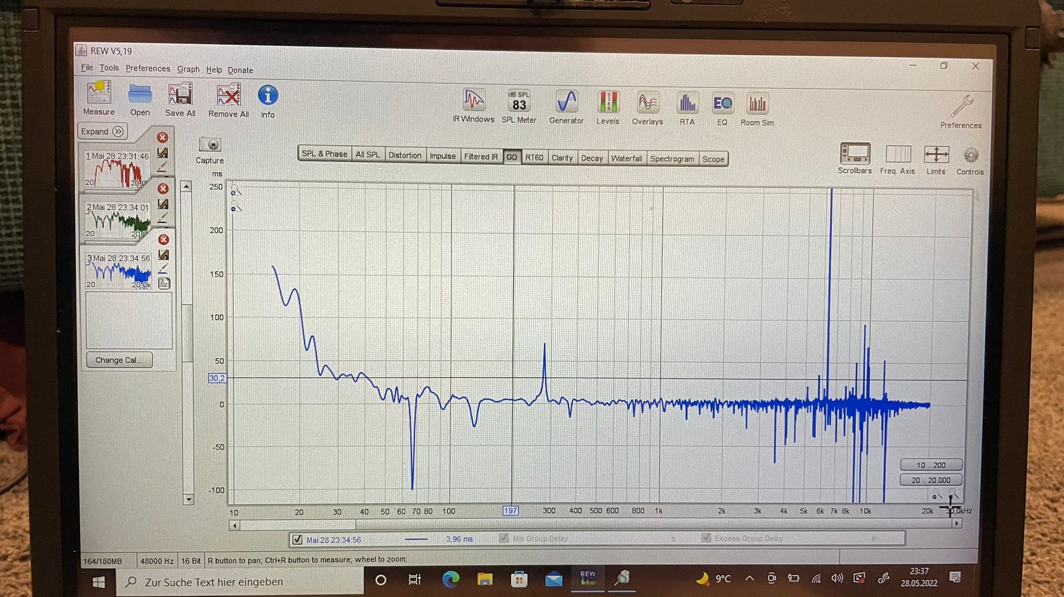The image size is (1064, 597).
Task: Open the Overlays window
Action: [x=647, y=103]
